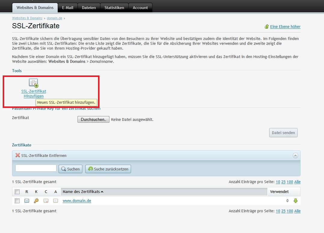Image resolution: width=324 pixels, height=233 pixels.
Task: Switch to the Statistiken tab
Action: (x=114, y=8)
